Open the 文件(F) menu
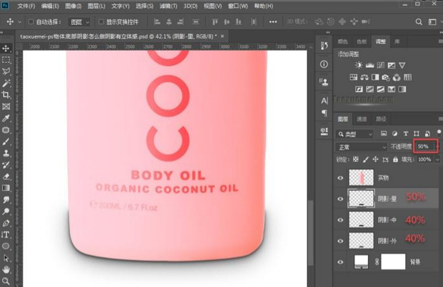 coord(26,6)
